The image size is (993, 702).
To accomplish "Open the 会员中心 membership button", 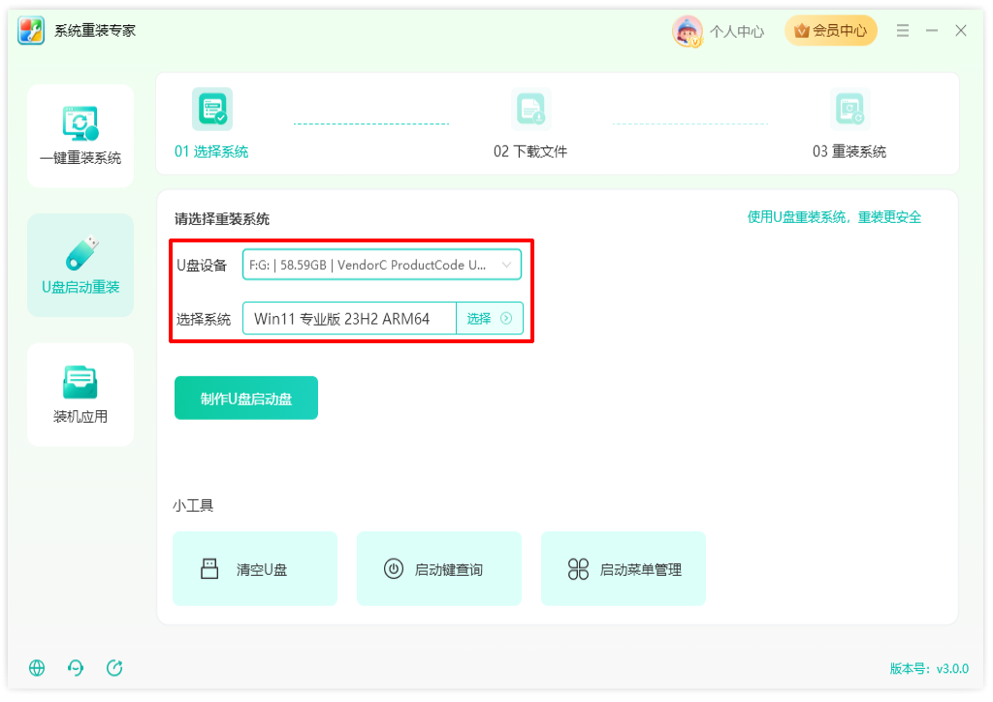I will click(x=830, y=30).
